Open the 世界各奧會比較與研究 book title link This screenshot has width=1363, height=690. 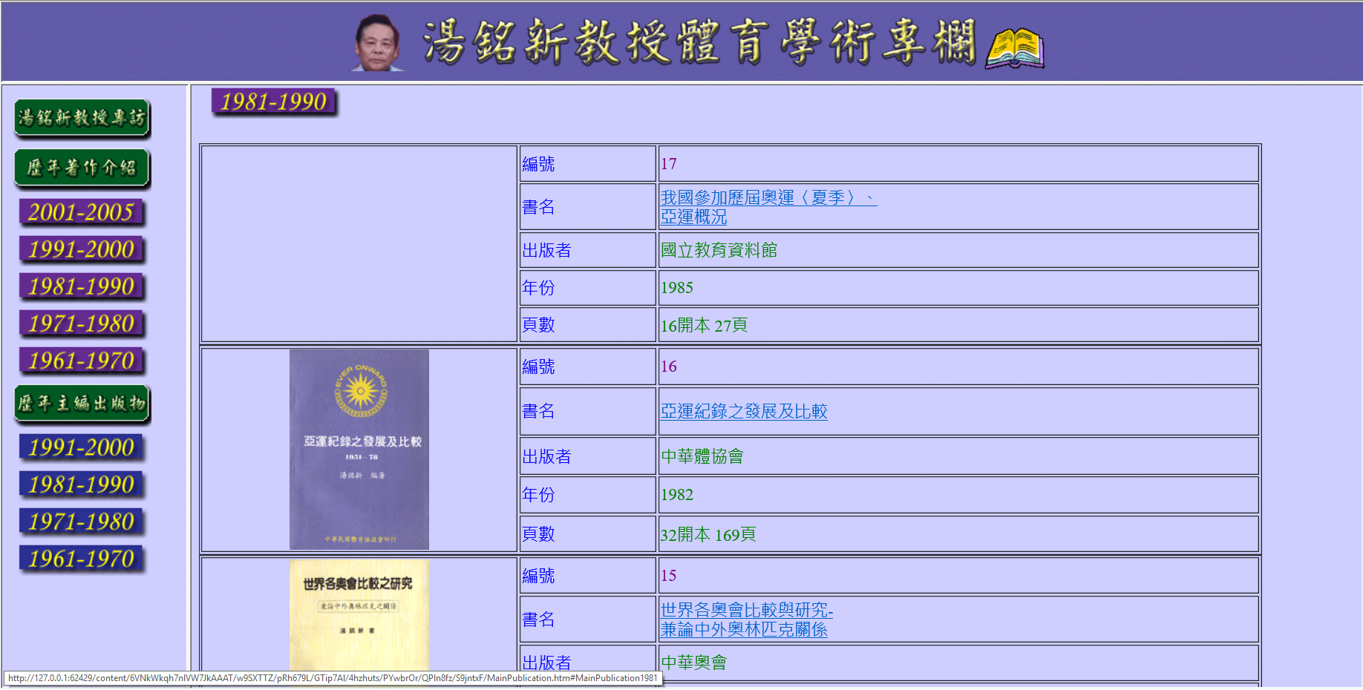pos(746,611)
